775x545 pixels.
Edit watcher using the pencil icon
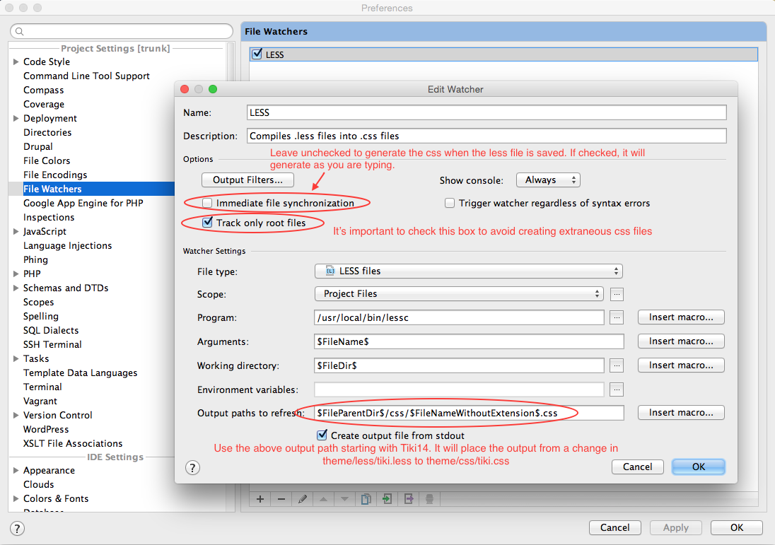pos(303,499)
